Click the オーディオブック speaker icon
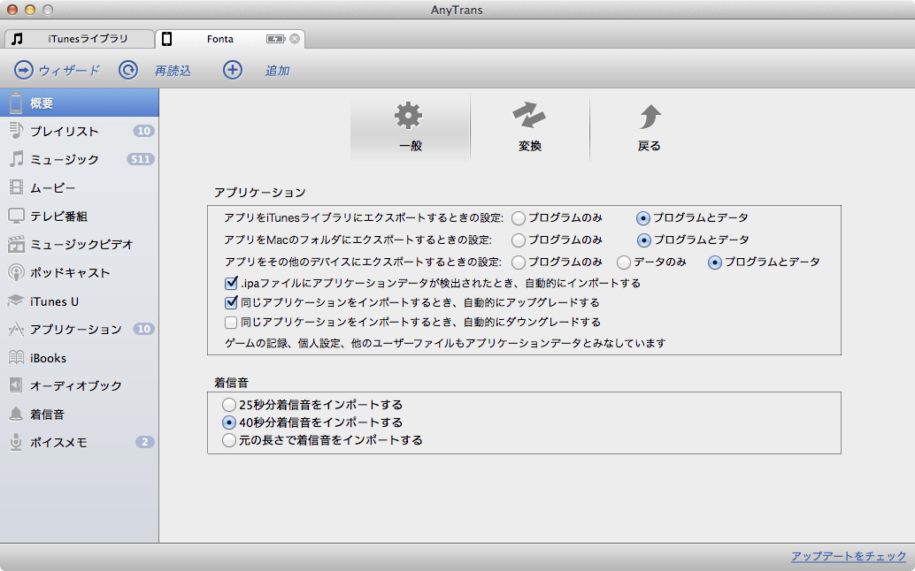The image size is (915, 571). tap(16, 385)
